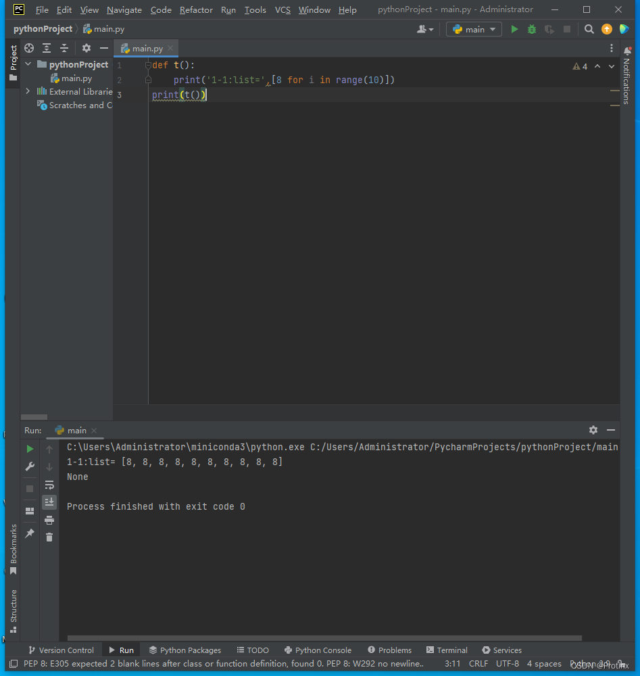Image resolution: width=640 pixels, height=676 pixels.
Task: Click the 4 warnings inspection indicator
Action: click(x=581, y=66)
